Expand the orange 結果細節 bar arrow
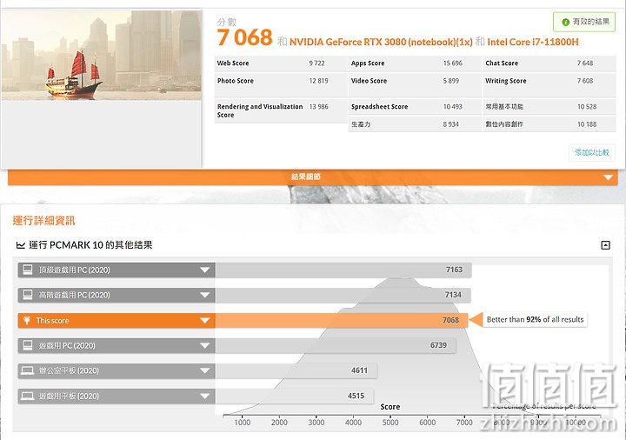This screenshot has width=626, height=440. (608, 177)
